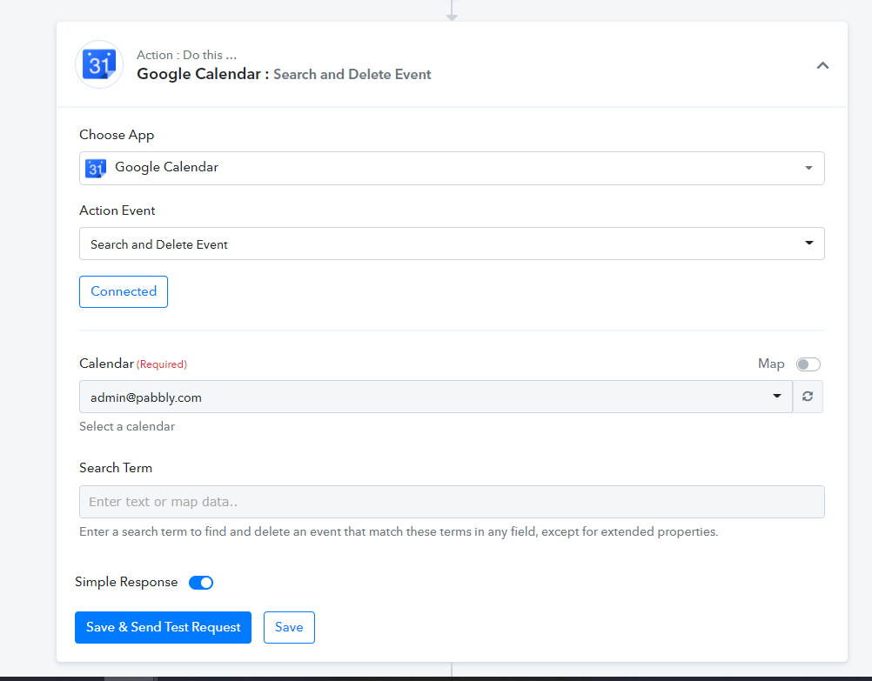Viewport: 872px width, 681px height.
Task: Click the Google Calendar header icon
Action: tap(99, 64)
